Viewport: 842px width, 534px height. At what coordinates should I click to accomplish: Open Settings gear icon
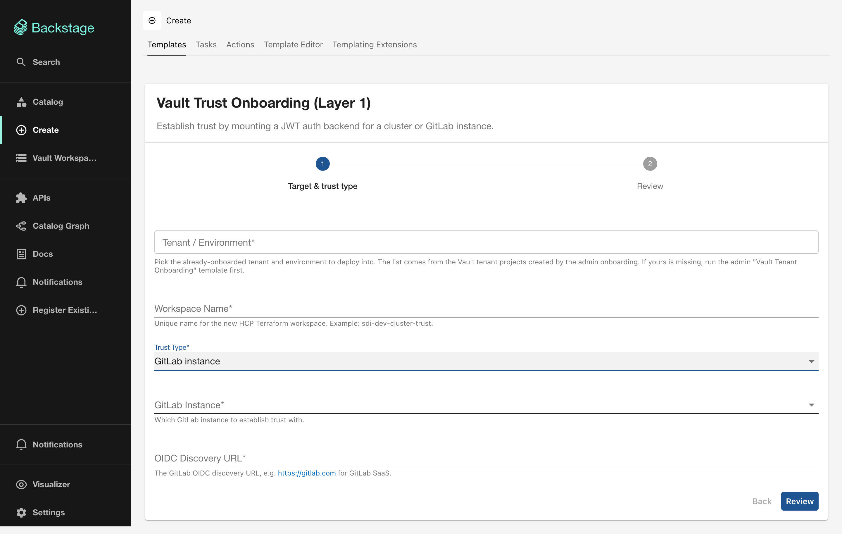coord(21,512)
